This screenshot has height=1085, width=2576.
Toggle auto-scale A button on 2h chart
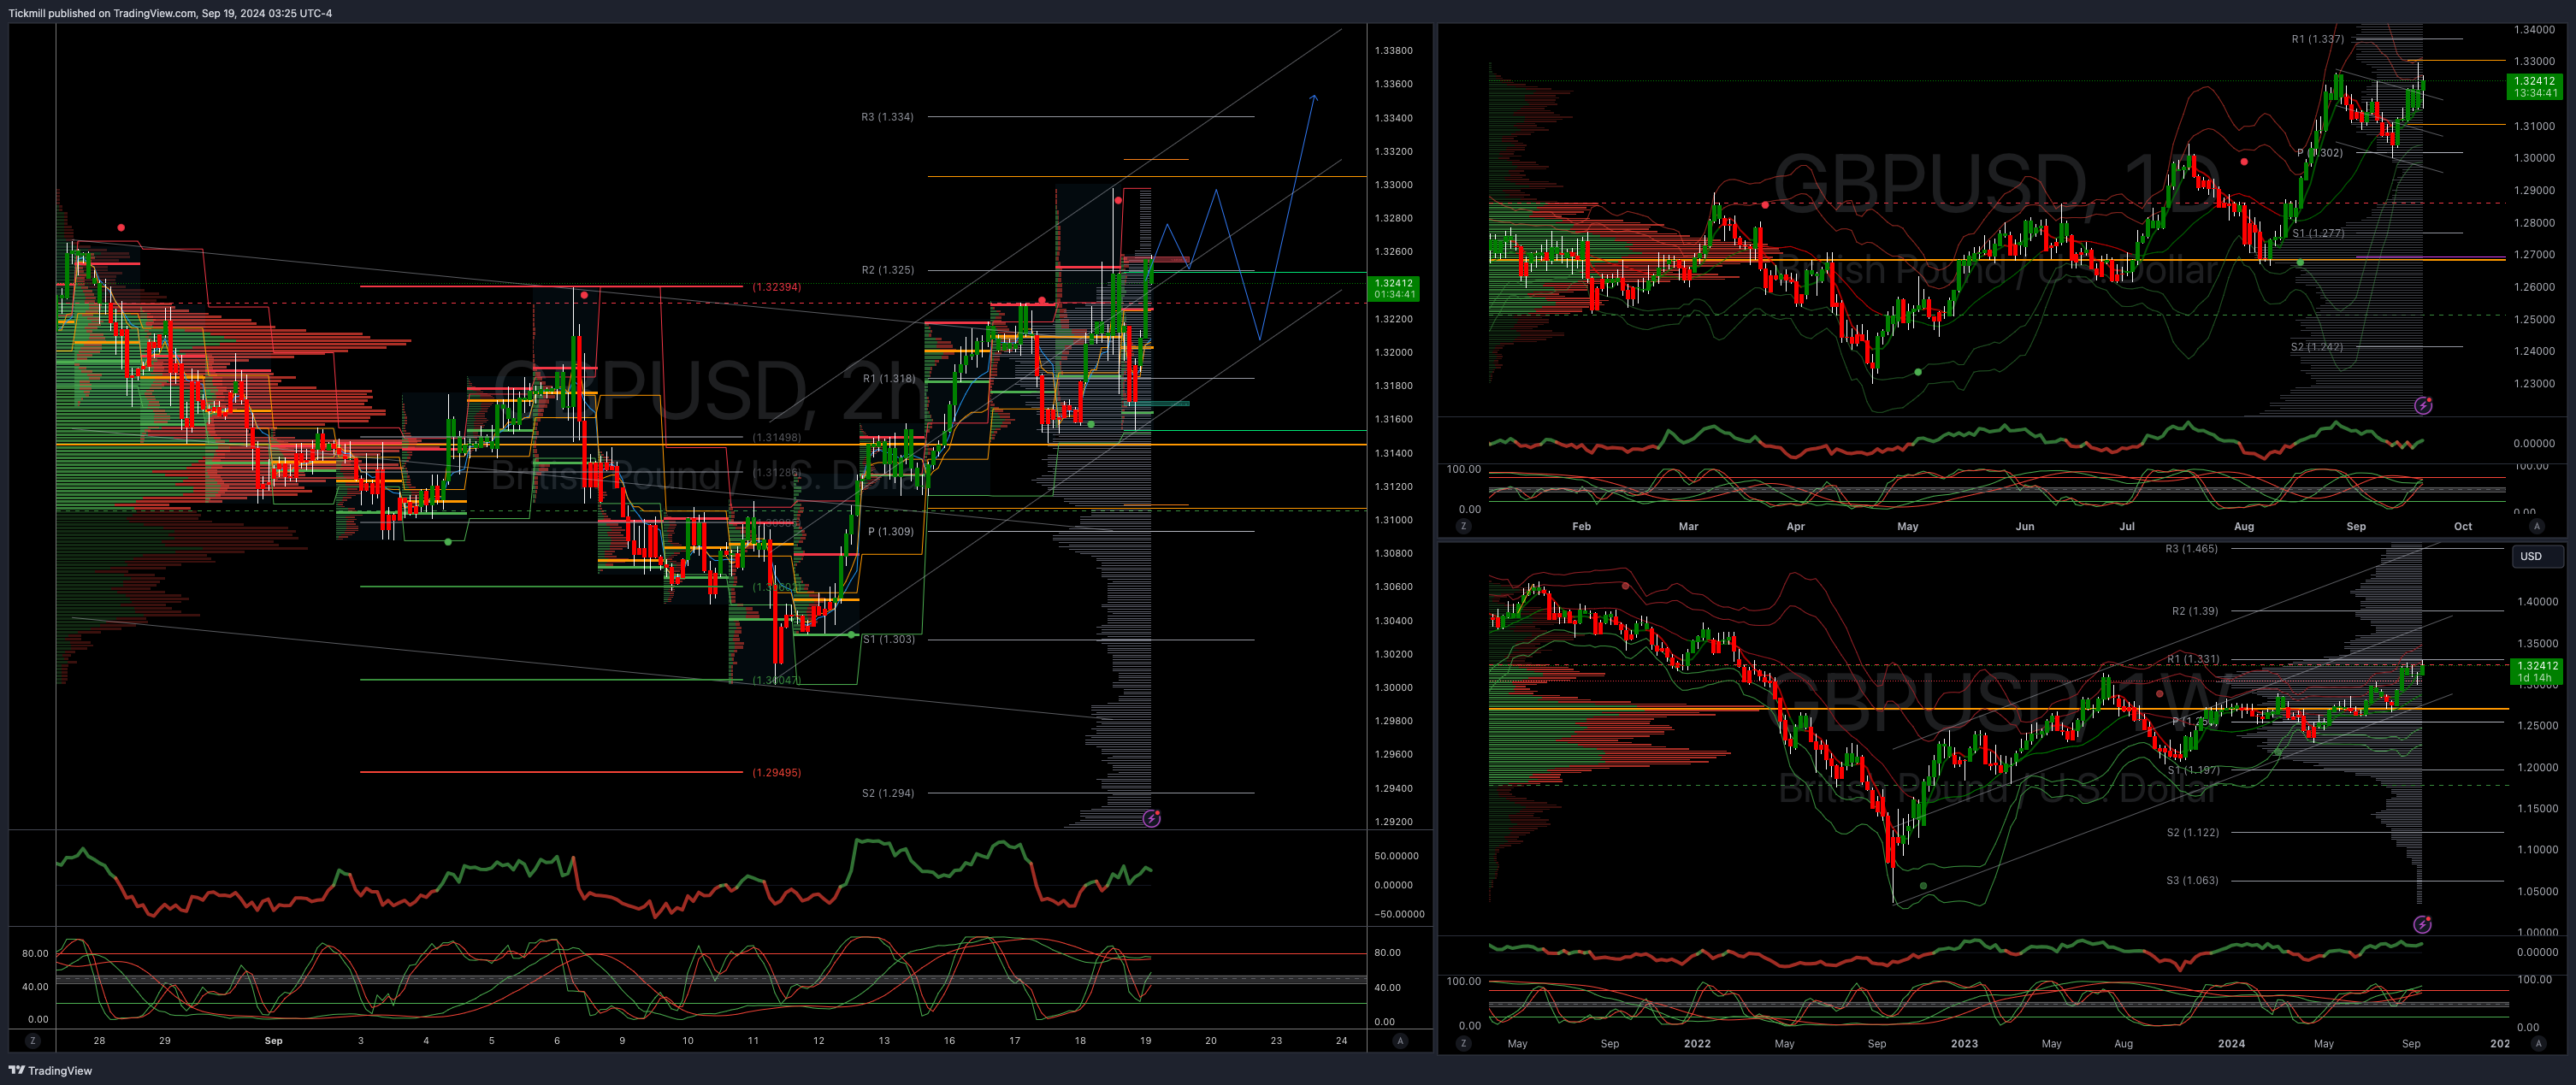1400,1041
